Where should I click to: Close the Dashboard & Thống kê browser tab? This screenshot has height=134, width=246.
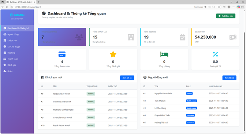34,2
